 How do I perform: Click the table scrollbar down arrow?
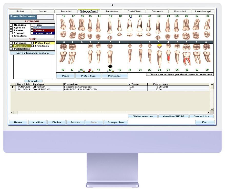pos(212,109)
